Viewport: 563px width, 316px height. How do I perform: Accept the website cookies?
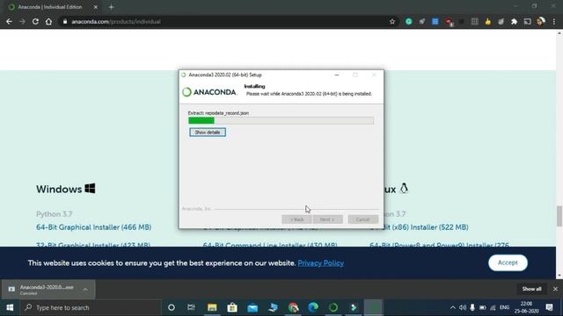point(508,262)
